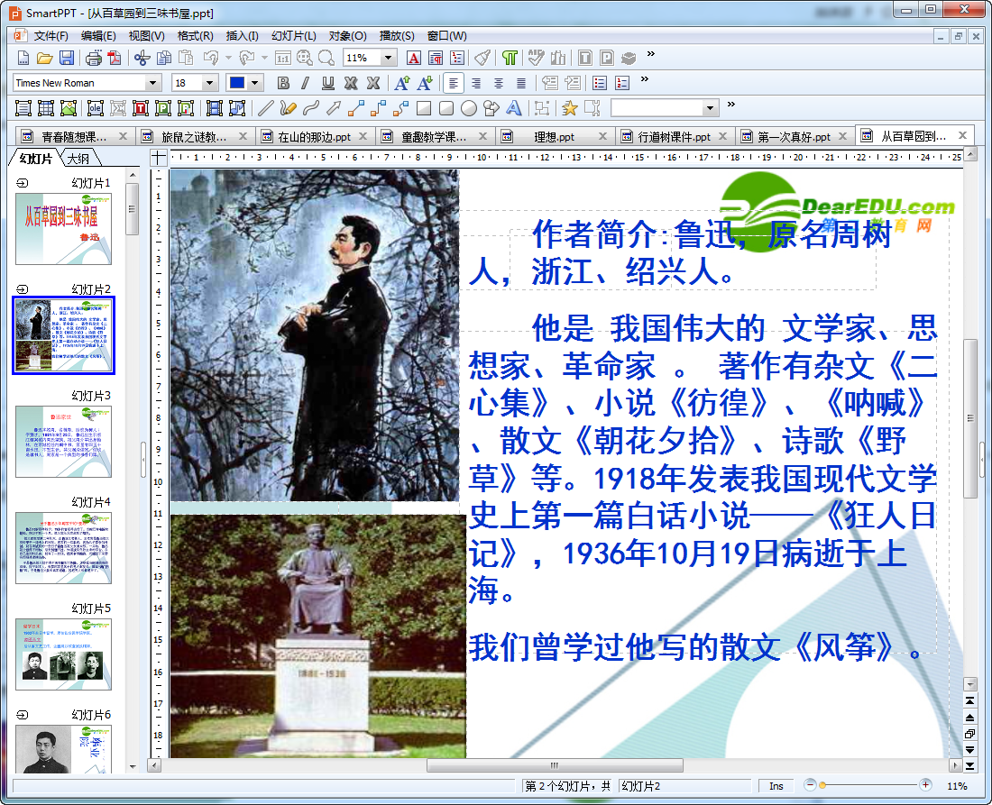This screenshot has height=805, width=992.
Task: Save the presentation with the floppy icon
Action: pyautogui.click(x=67, y=59)
